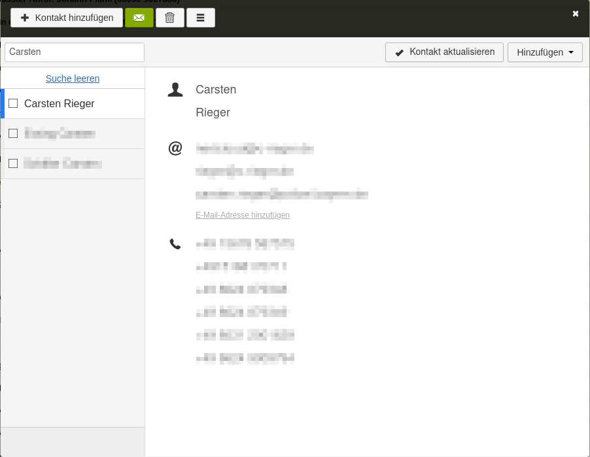
Task: Click the person silhouette icon
Action: point(175,90)
